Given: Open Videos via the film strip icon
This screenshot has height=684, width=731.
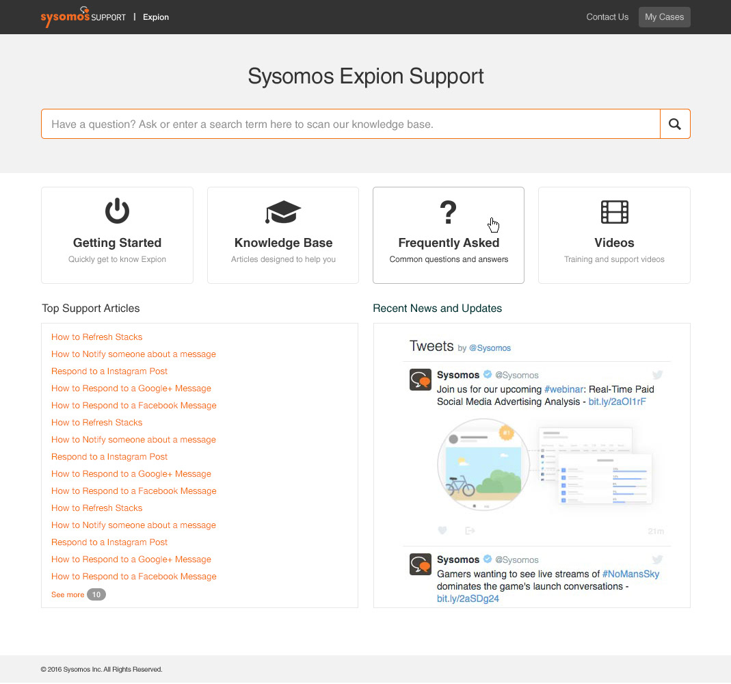Looking at the screenshot, I should (615, 212).
